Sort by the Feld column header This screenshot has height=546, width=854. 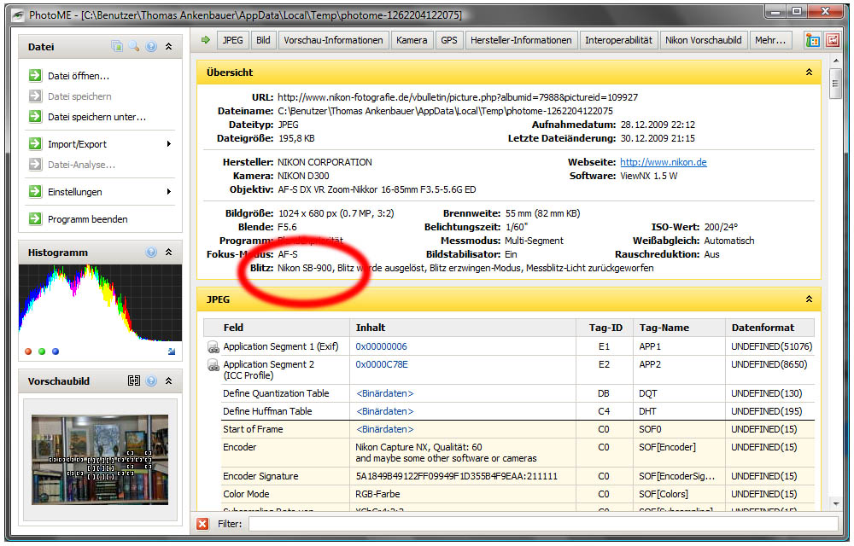coord(277,328)
